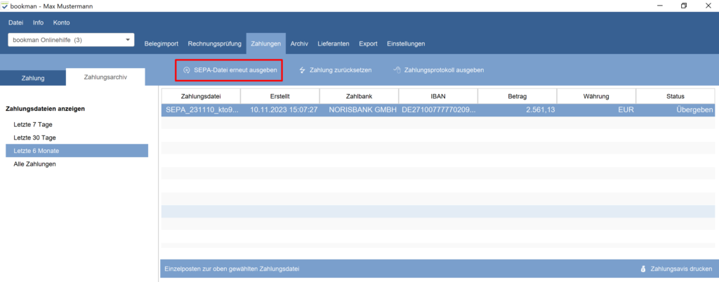Click the Einzelposten zur oben gewählten Zahlungsdatei bar
719x282 pixels.
(x=438, y=269)
